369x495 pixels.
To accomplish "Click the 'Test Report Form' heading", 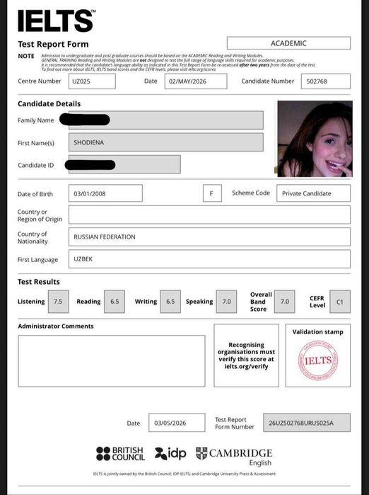I will coord(53,44).
